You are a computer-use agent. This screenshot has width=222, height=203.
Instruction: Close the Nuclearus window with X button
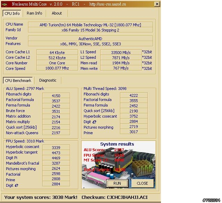(157, 4)
